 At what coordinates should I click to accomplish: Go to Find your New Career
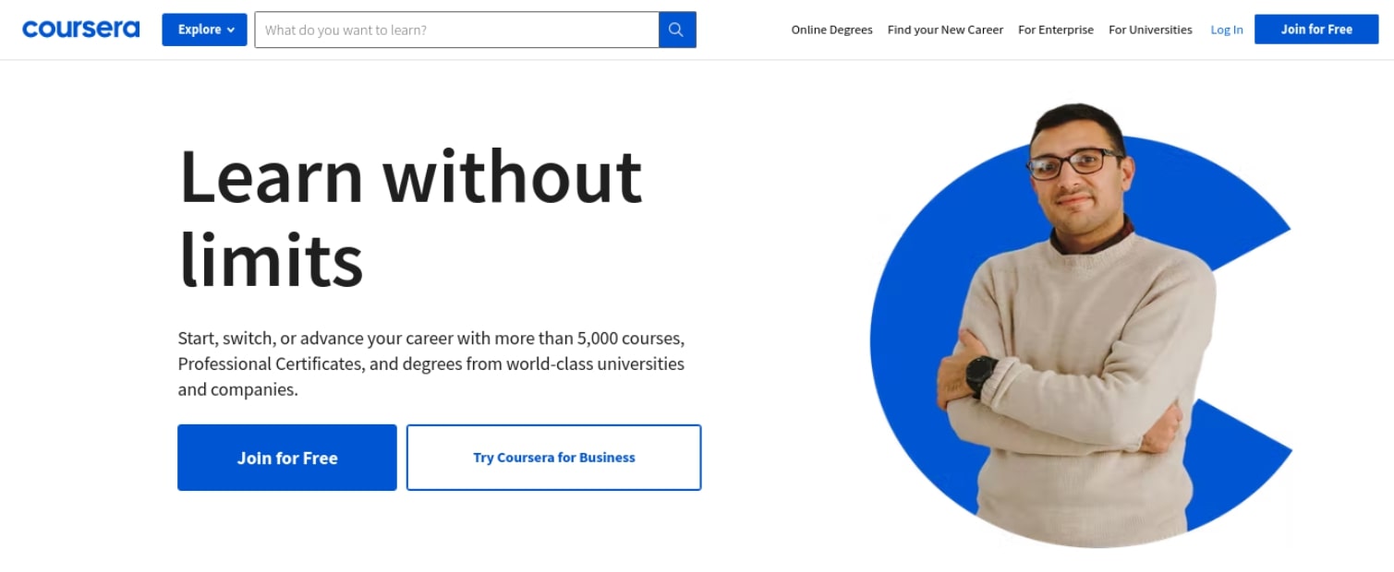coord(945,30)
